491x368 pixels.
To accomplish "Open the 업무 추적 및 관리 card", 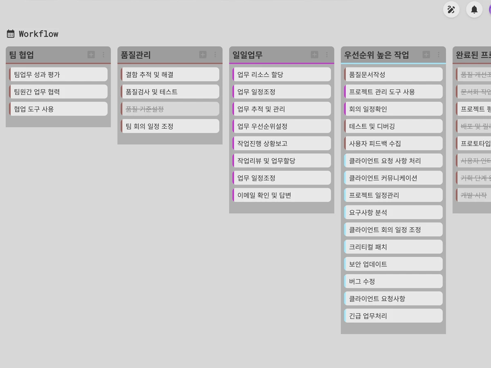I will (282, 109).
